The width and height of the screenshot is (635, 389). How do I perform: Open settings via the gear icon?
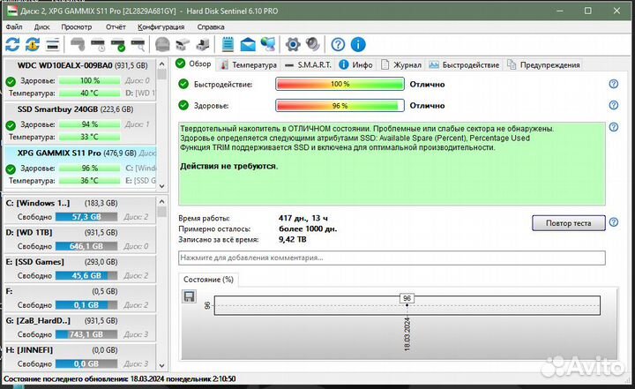click(293, 44)
